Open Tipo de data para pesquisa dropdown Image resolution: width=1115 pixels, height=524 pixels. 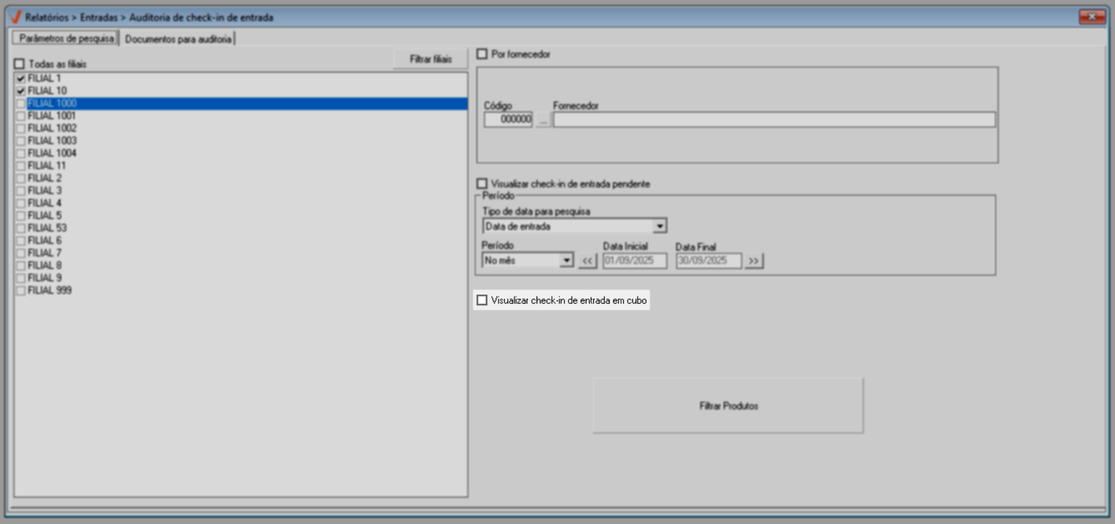[660, 227]
